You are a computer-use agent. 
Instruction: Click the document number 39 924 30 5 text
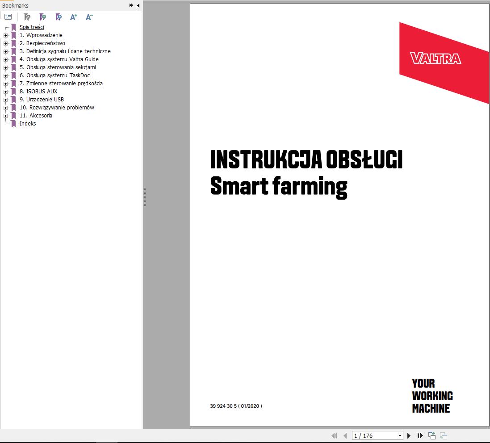coord(236,406)
